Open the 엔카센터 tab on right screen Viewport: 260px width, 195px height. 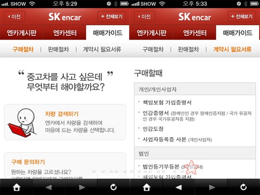(195, 33)
